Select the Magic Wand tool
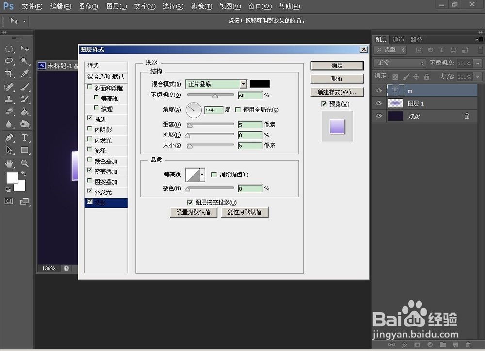The width and height of the screenshot is (485, 351). click(x=24, y=61)
